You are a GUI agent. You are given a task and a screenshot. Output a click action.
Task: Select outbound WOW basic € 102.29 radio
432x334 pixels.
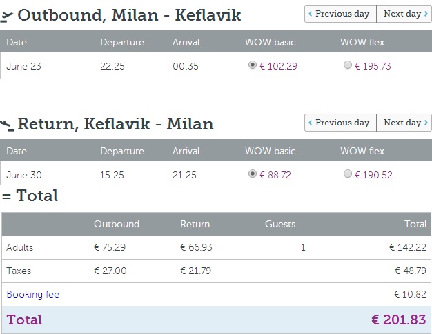click(253, 65)
